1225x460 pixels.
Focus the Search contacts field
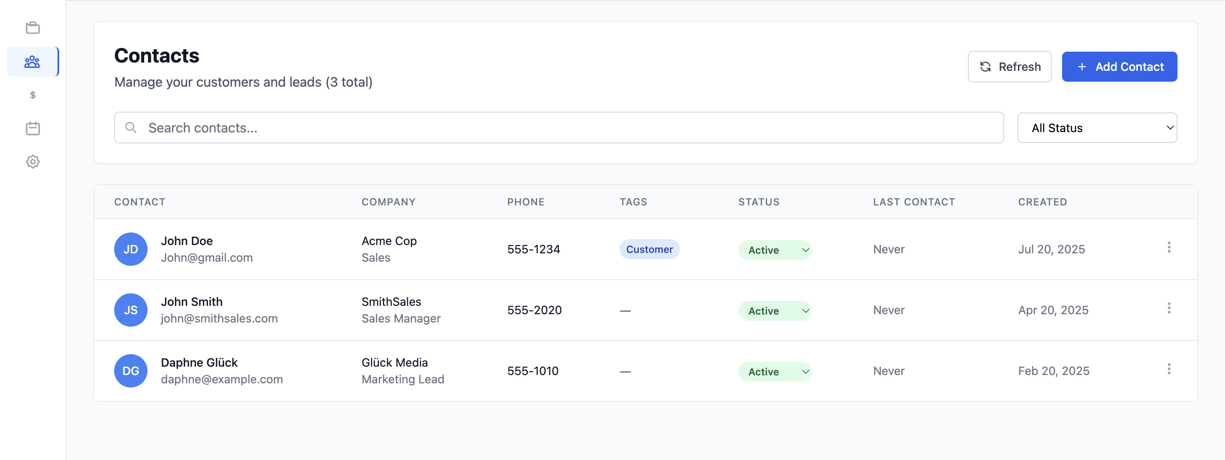pos(559,127)
